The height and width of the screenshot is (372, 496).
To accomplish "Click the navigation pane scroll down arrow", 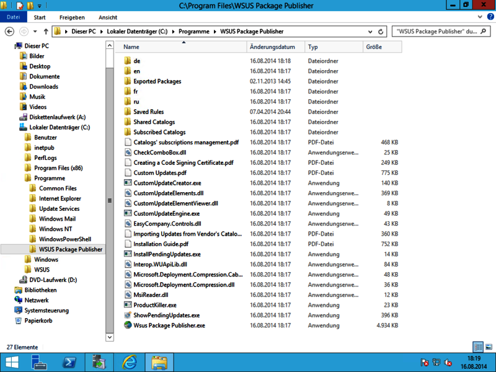I will (110, 337).
